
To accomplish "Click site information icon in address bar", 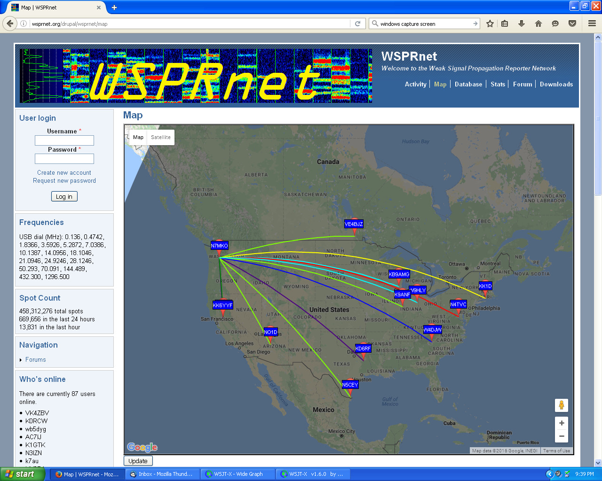I will coord(24,23).
